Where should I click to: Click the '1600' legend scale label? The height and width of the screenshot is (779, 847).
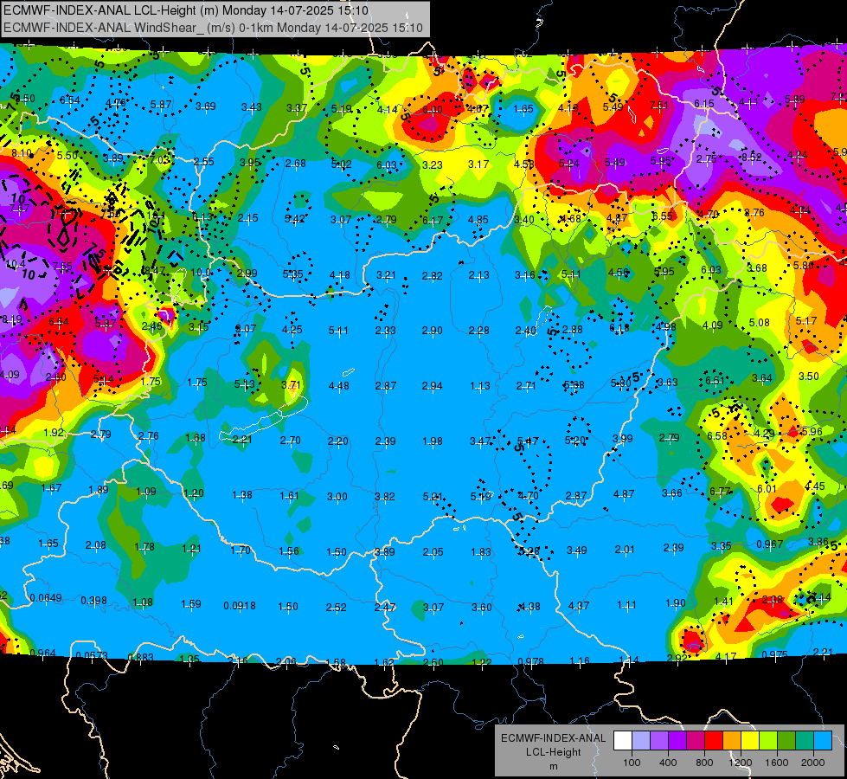point(777,763)
